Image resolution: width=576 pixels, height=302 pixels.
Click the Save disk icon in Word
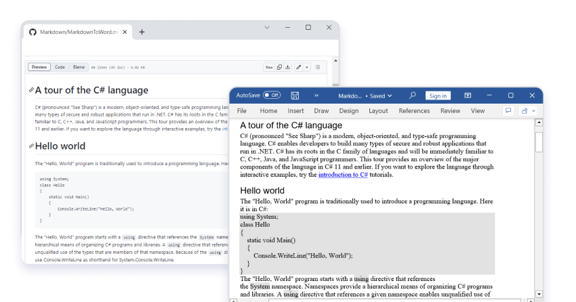pyautogui.click(x=295, y=95)
